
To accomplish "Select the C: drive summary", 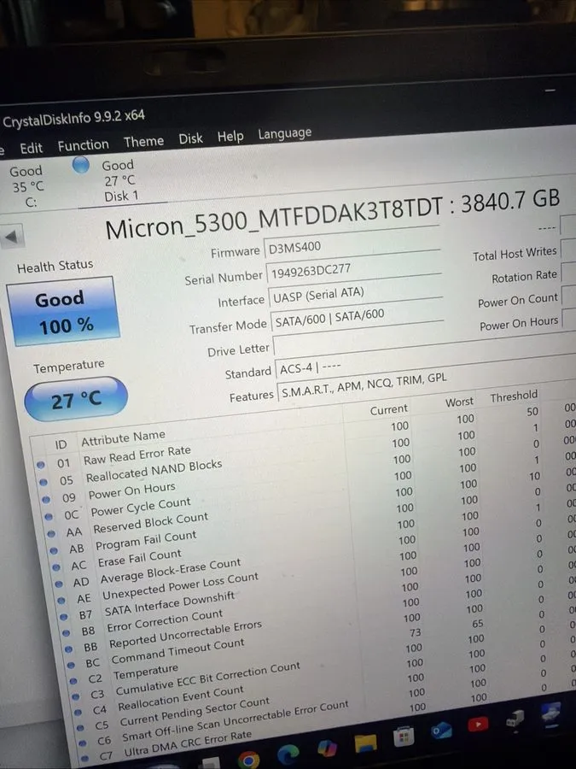I will (27, 186).
